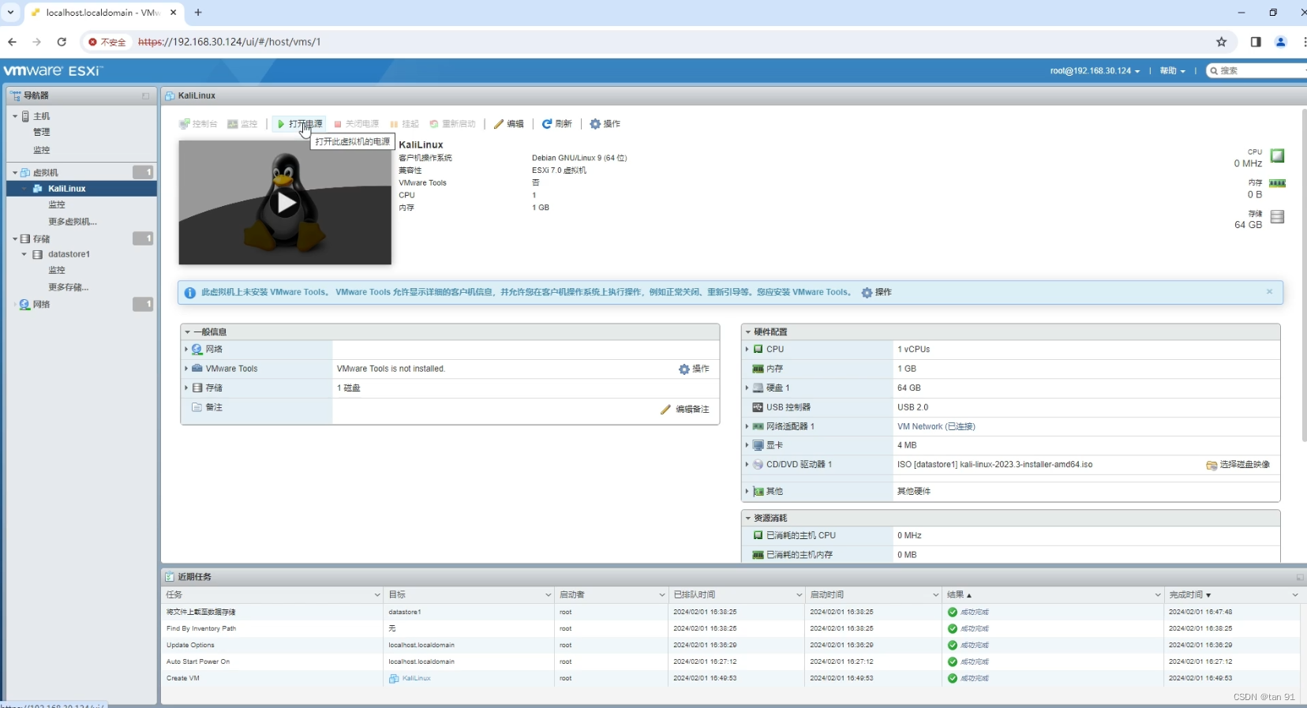Click the 近期任务 panel icon
Image resolution: width=1307 pixels, height=708 pixels.
(169, 577)
